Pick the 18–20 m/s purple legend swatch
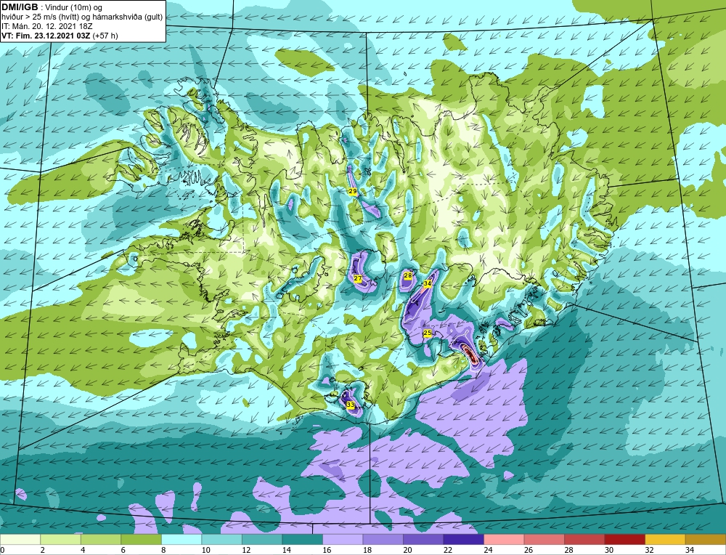726x555 pixels. pos(383,540)
